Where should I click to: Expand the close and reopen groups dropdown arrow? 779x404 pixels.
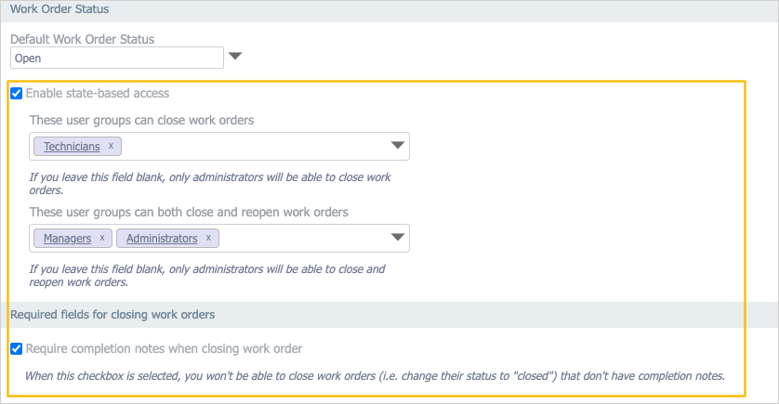coord(397,238)
